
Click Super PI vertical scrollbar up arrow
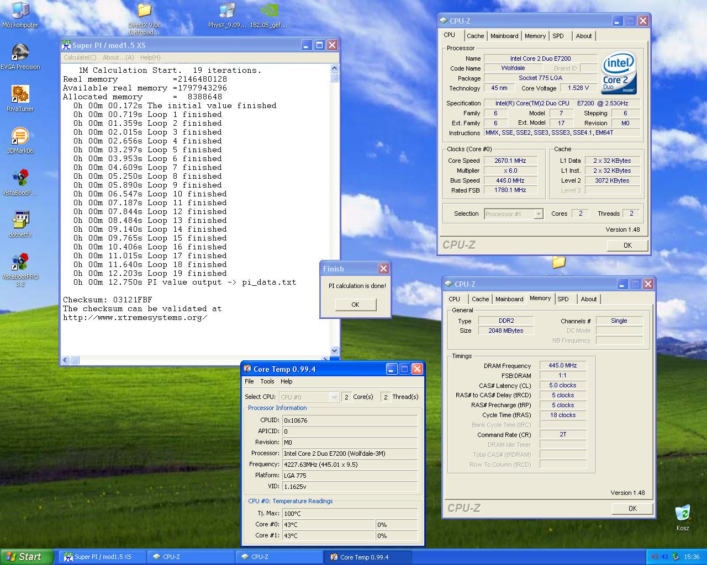(x=334, y=68)
